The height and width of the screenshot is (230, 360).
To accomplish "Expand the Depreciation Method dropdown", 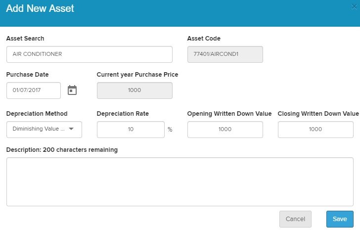I will [x=45, y=129].
